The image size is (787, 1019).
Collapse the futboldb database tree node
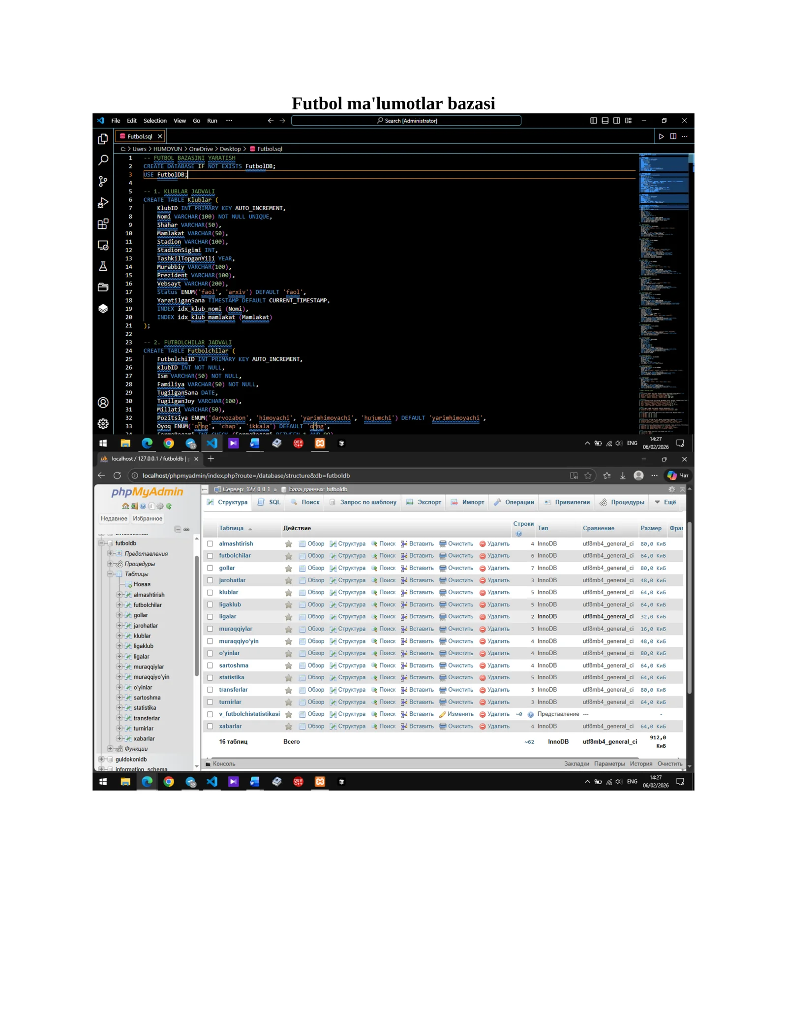[101, 543]
